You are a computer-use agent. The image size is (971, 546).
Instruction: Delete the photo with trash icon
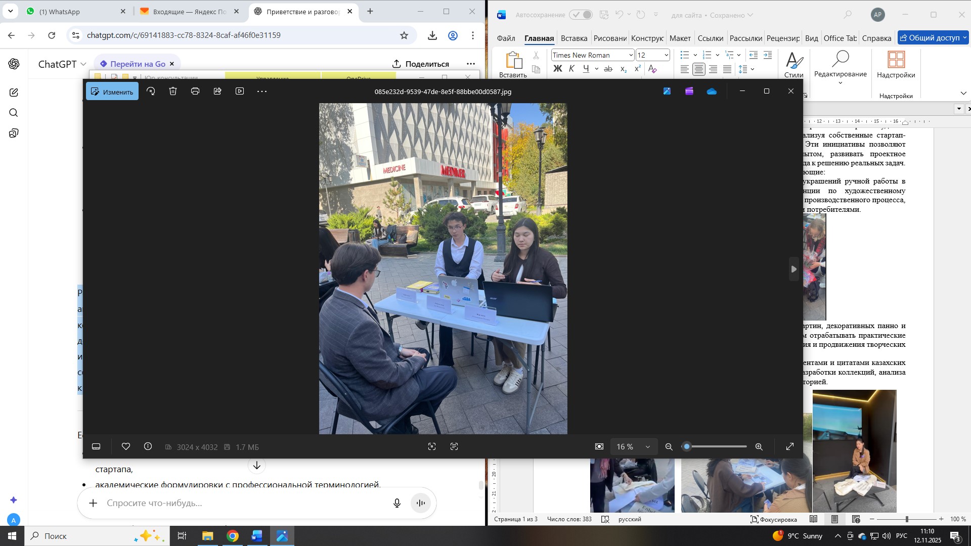coord(173,92)
